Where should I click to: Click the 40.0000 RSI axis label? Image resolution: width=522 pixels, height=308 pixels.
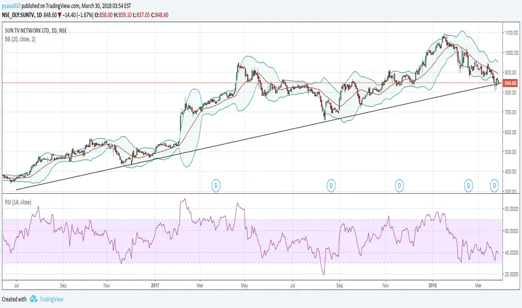click(512, 253)
